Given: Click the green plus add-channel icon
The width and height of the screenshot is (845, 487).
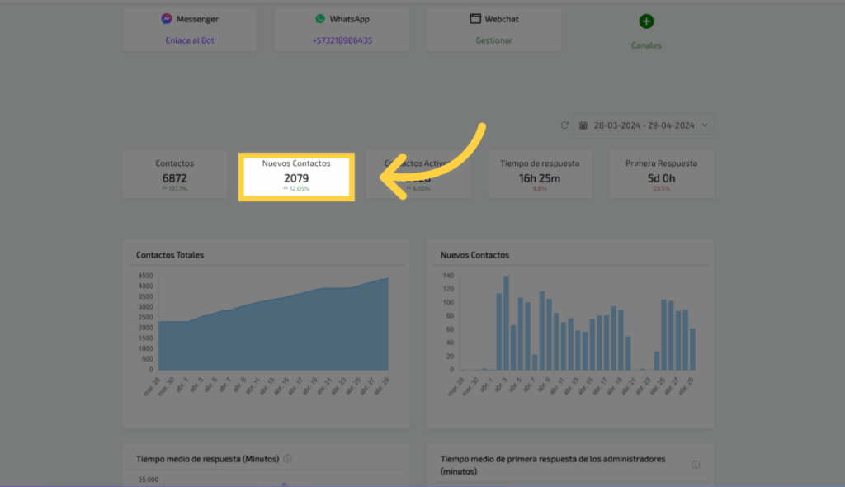Looking at the screenshot, I should tap(646, 21).
